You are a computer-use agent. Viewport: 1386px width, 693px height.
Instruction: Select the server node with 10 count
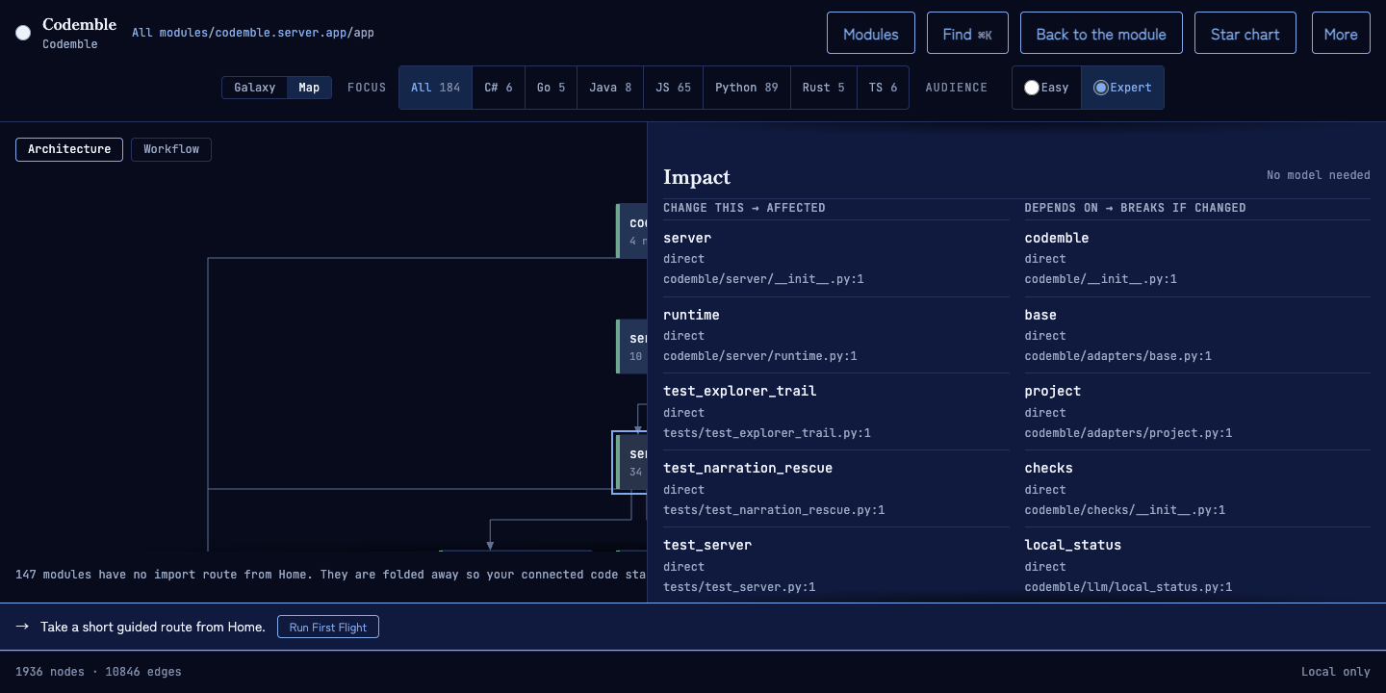point(632,346)
